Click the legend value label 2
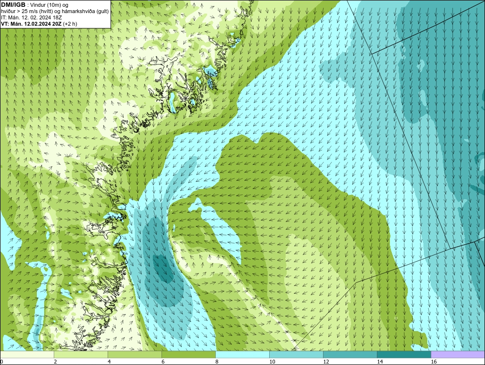 55,362
